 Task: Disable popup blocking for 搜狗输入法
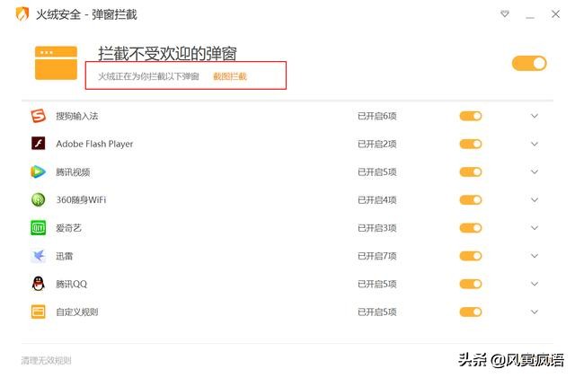[x=471, y=116]
